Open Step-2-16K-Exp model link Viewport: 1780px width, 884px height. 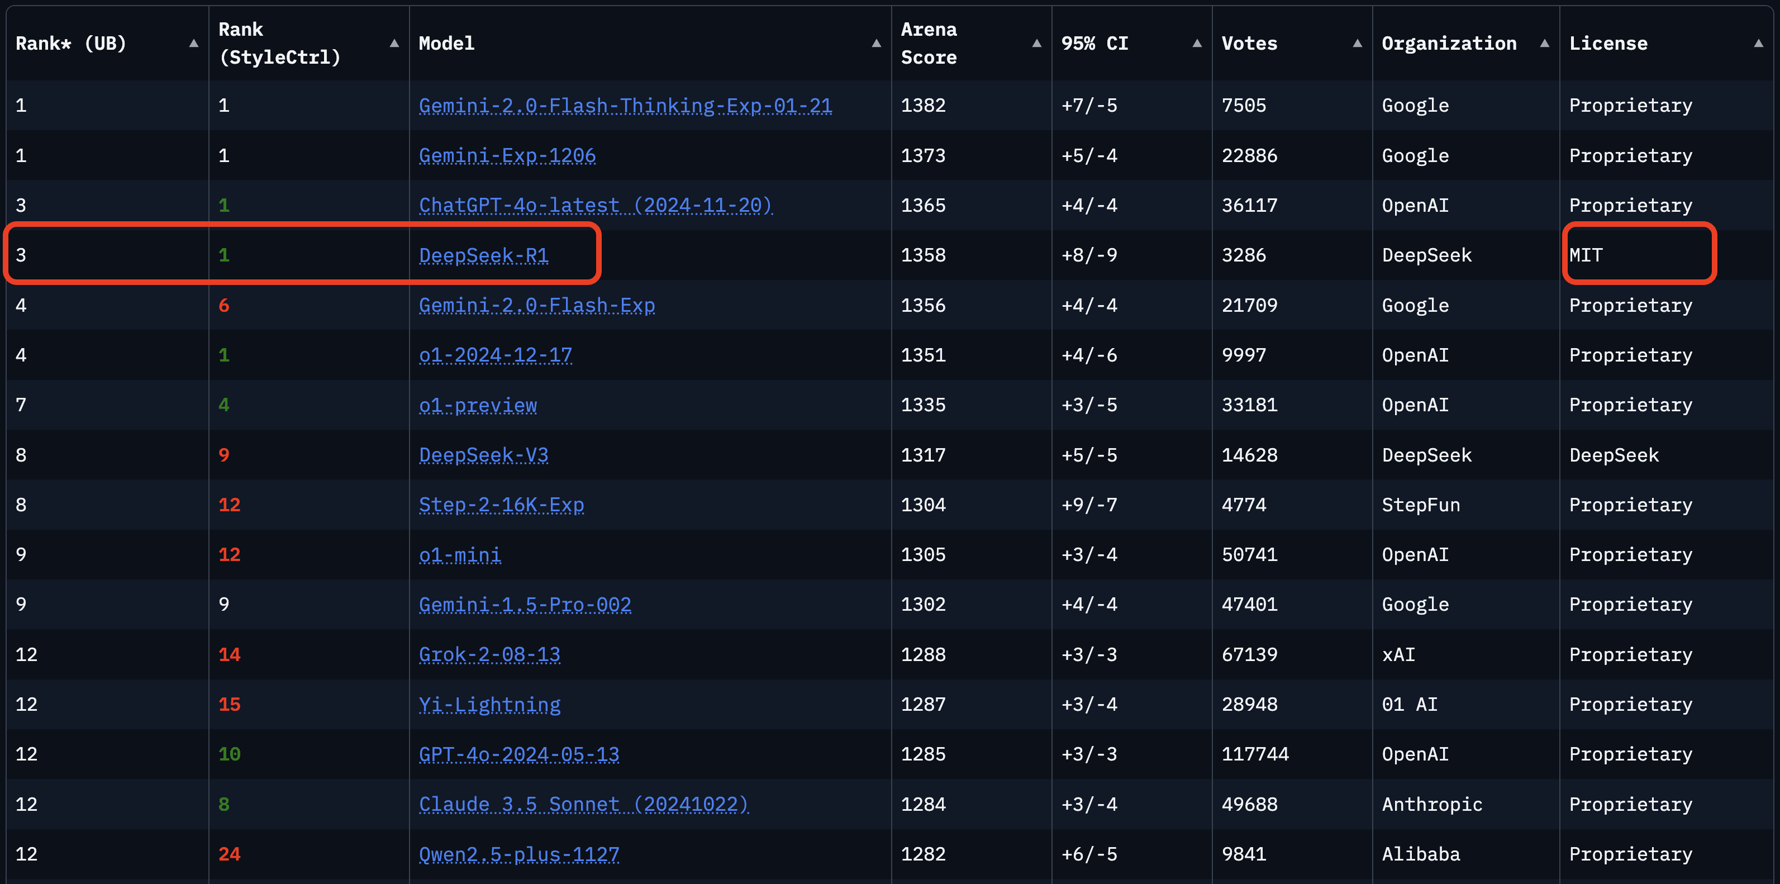point(502,505)
